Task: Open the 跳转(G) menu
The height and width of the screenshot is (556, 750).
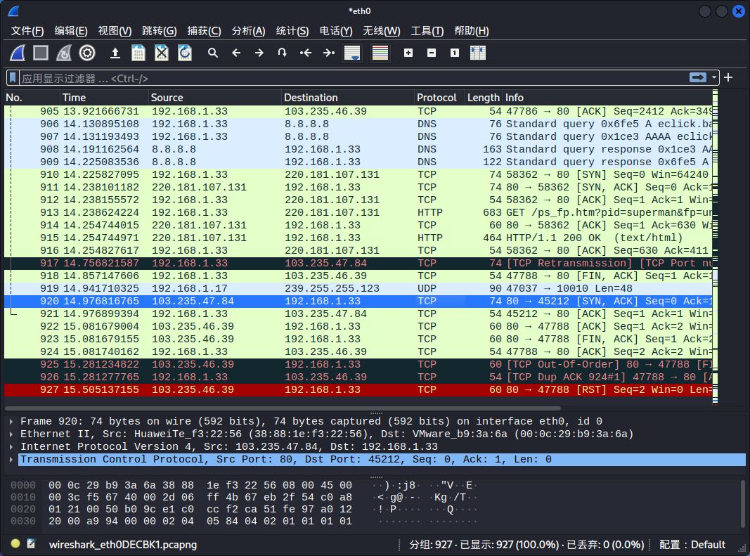Action: (x=160, y=31)
